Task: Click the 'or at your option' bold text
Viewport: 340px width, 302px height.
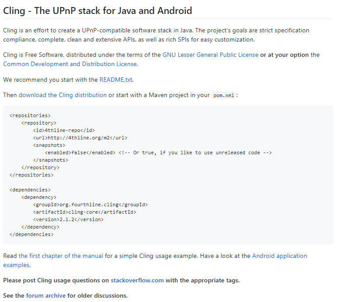Action: pyautogui.click(x=284, y=55)
